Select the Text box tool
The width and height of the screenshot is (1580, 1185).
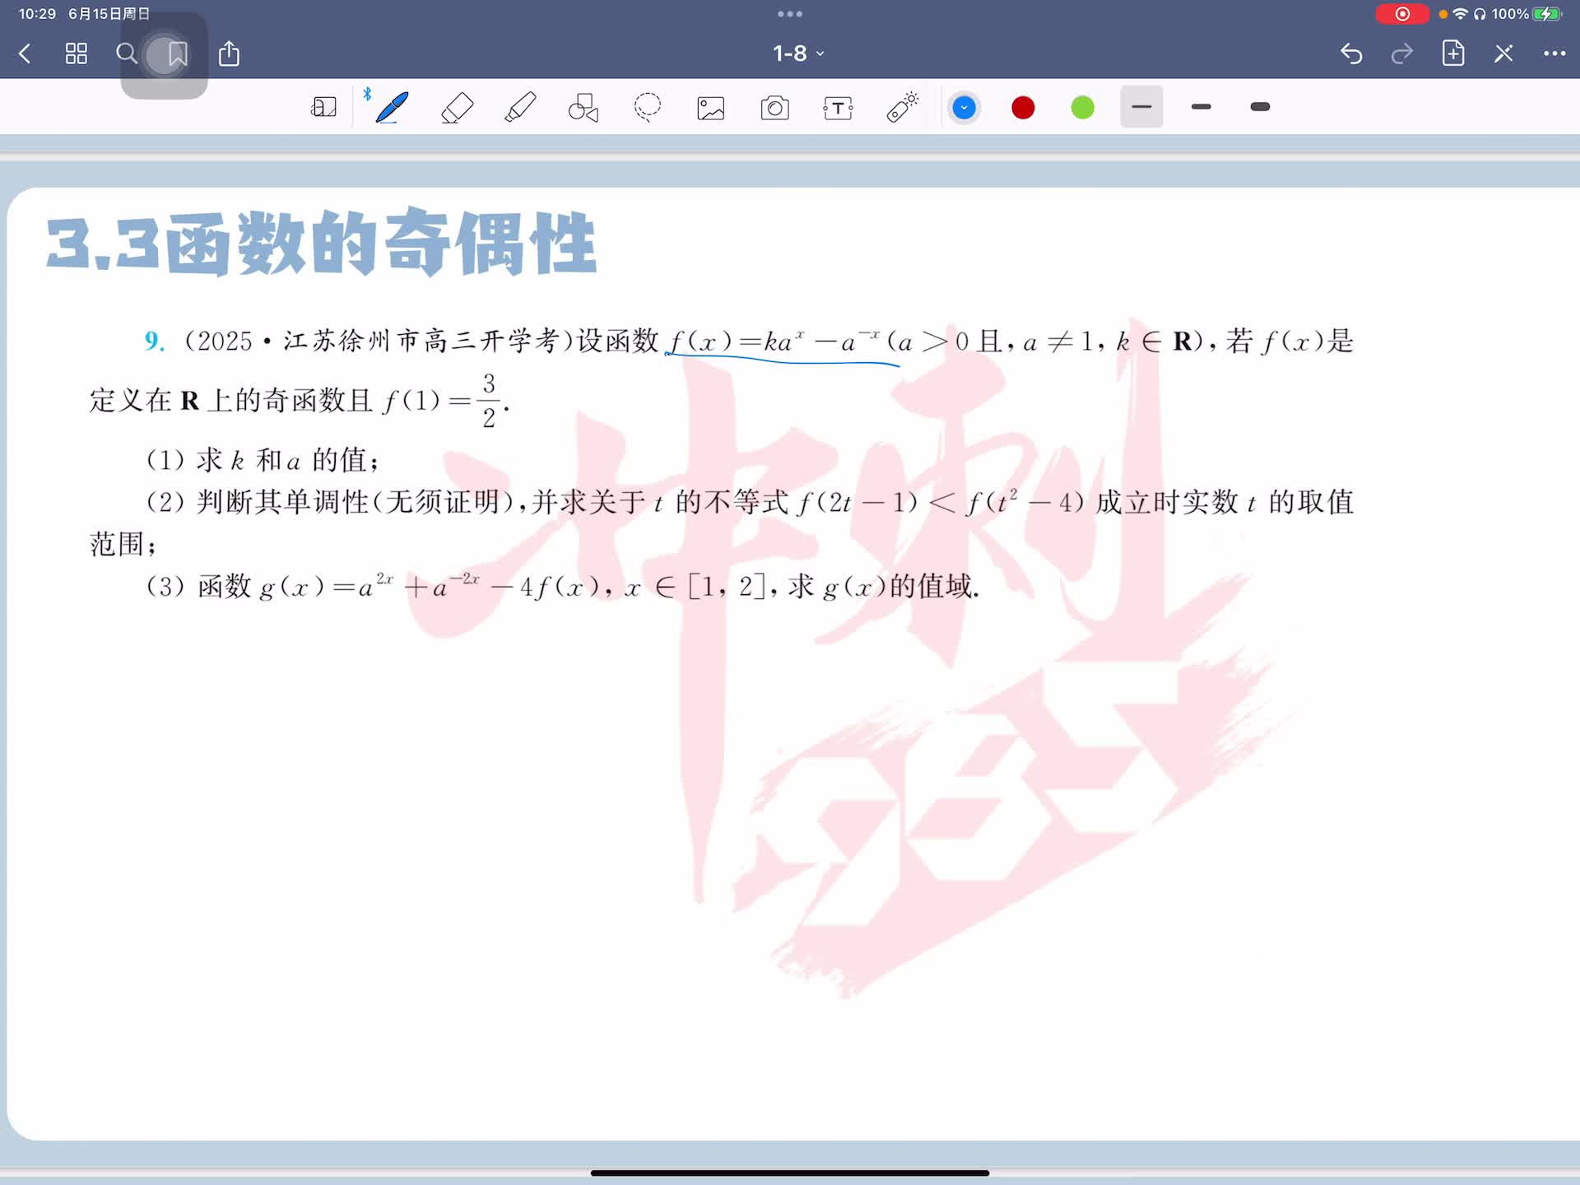[x=838, y=108]
